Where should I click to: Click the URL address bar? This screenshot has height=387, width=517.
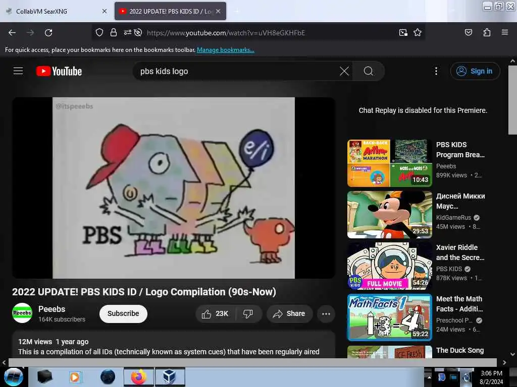click(x=258, y=33)
